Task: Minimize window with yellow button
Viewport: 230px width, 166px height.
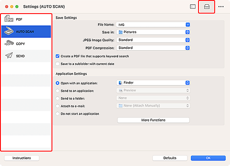Action: (12, 7)
